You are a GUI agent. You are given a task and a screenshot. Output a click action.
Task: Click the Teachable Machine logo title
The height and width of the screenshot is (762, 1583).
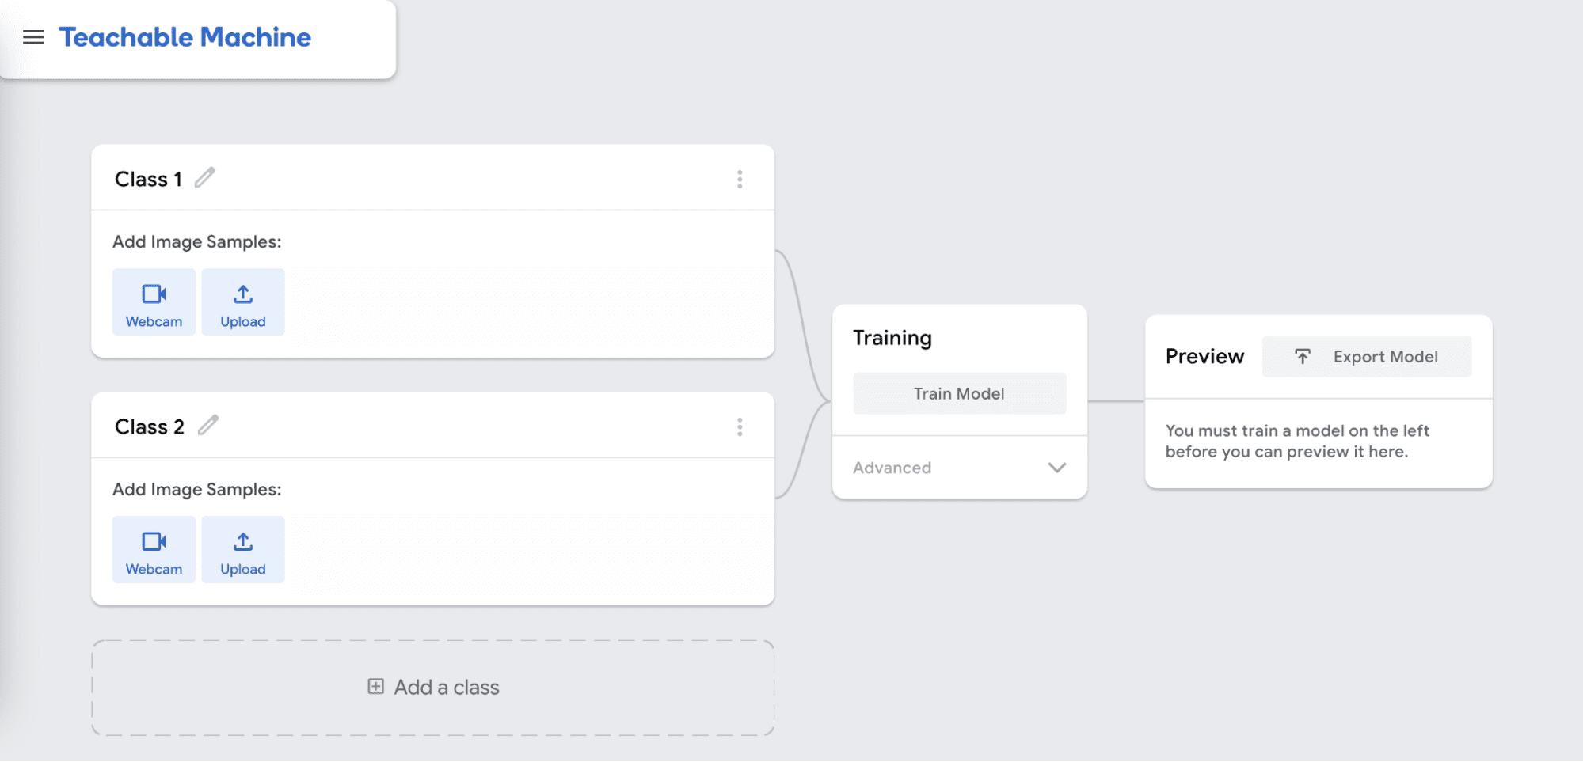click(185, 37)
